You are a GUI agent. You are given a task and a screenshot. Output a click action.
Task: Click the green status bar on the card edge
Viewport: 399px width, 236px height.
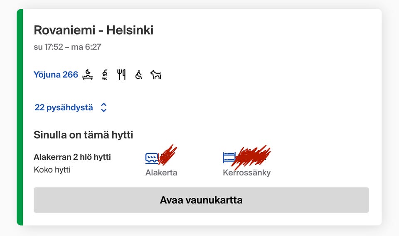[20, 117]
